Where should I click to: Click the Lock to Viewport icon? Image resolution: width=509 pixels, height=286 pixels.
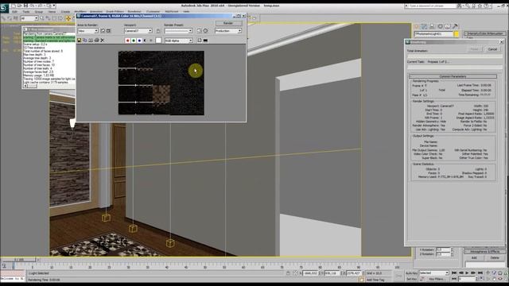(158, 31)
